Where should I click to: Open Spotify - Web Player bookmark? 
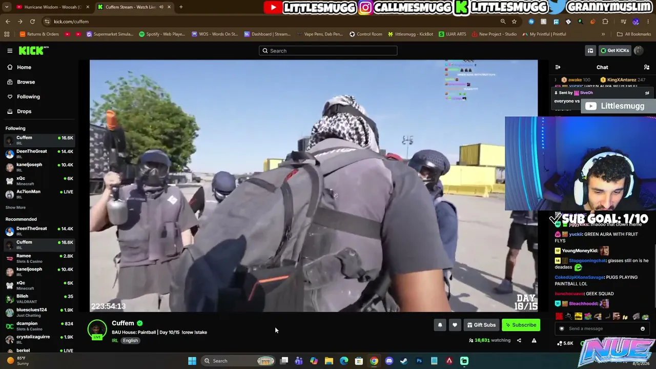pyautogui.click(x=162, y=34)
